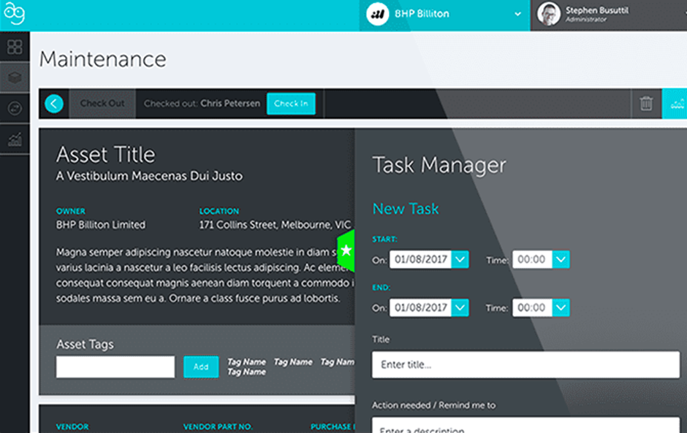This screenshot has height=433, width=687.
Task: Click the VENDOR column label
Action: pyautogui.click(x=72, y=426)
